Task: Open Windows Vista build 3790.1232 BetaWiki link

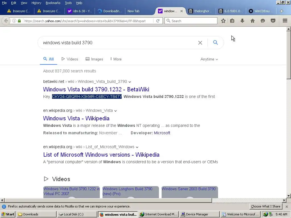Action: (x=96, y=89)
